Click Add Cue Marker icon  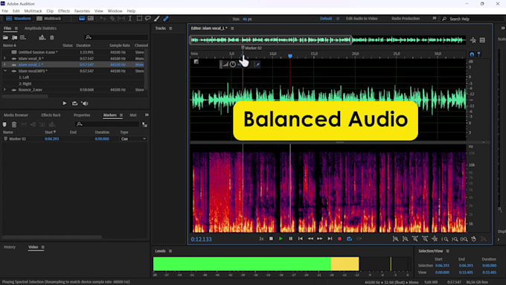click(x=4, y=124)
